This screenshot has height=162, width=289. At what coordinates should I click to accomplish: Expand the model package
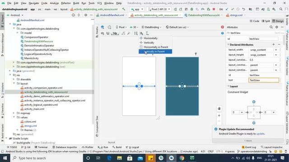(18, 33)
